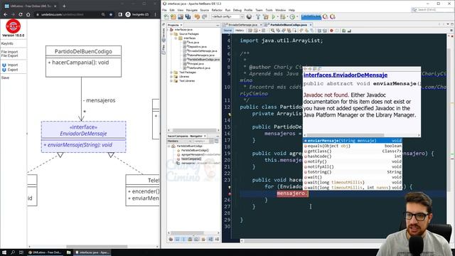
Task: Toggle sort by source in Navigator
Action: [217, 239]
